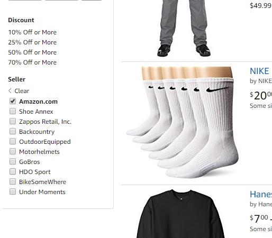Screen dimensions: 272x238
Task: Check the Motorhelmets seller option
Action: pyautogui.click(x=13, y=151)
